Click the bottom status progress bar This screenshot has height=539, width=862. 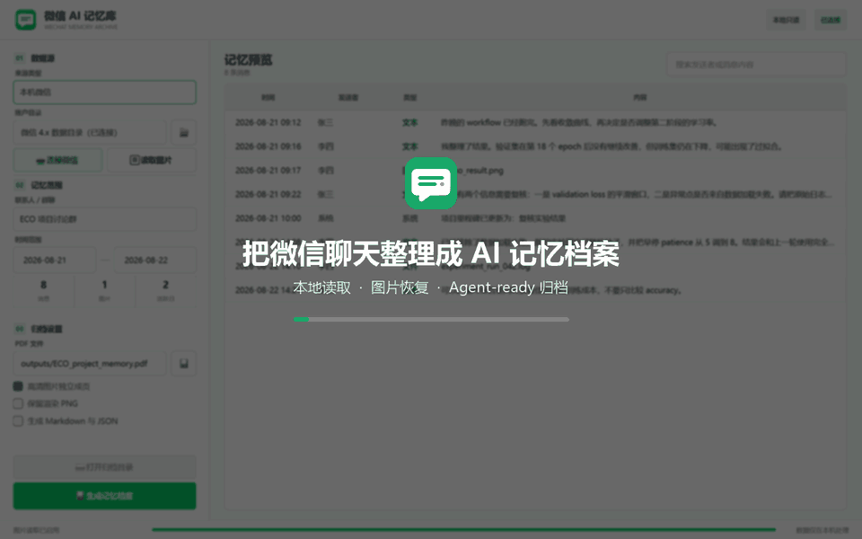tap(463, 530)
